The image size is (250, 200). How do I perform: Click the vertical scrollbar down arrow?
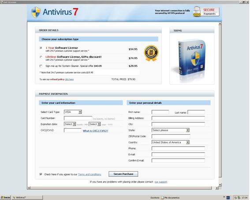[220, 185]
